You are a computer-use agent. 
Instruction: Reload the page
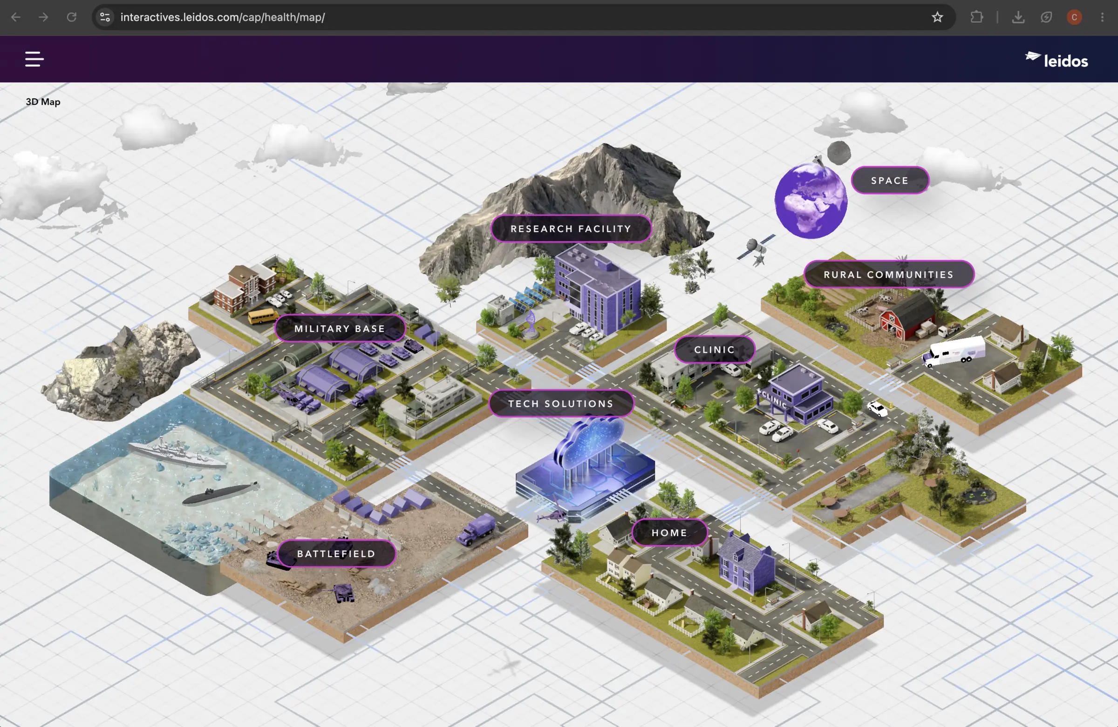71,17
